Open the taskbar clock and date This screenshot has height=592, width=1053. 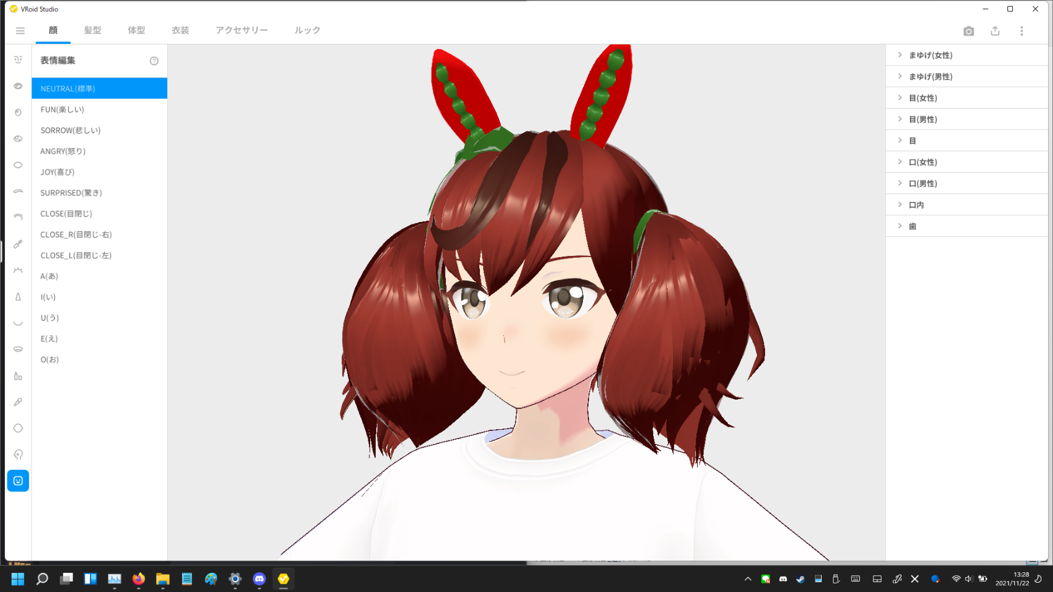[1012, 579]
